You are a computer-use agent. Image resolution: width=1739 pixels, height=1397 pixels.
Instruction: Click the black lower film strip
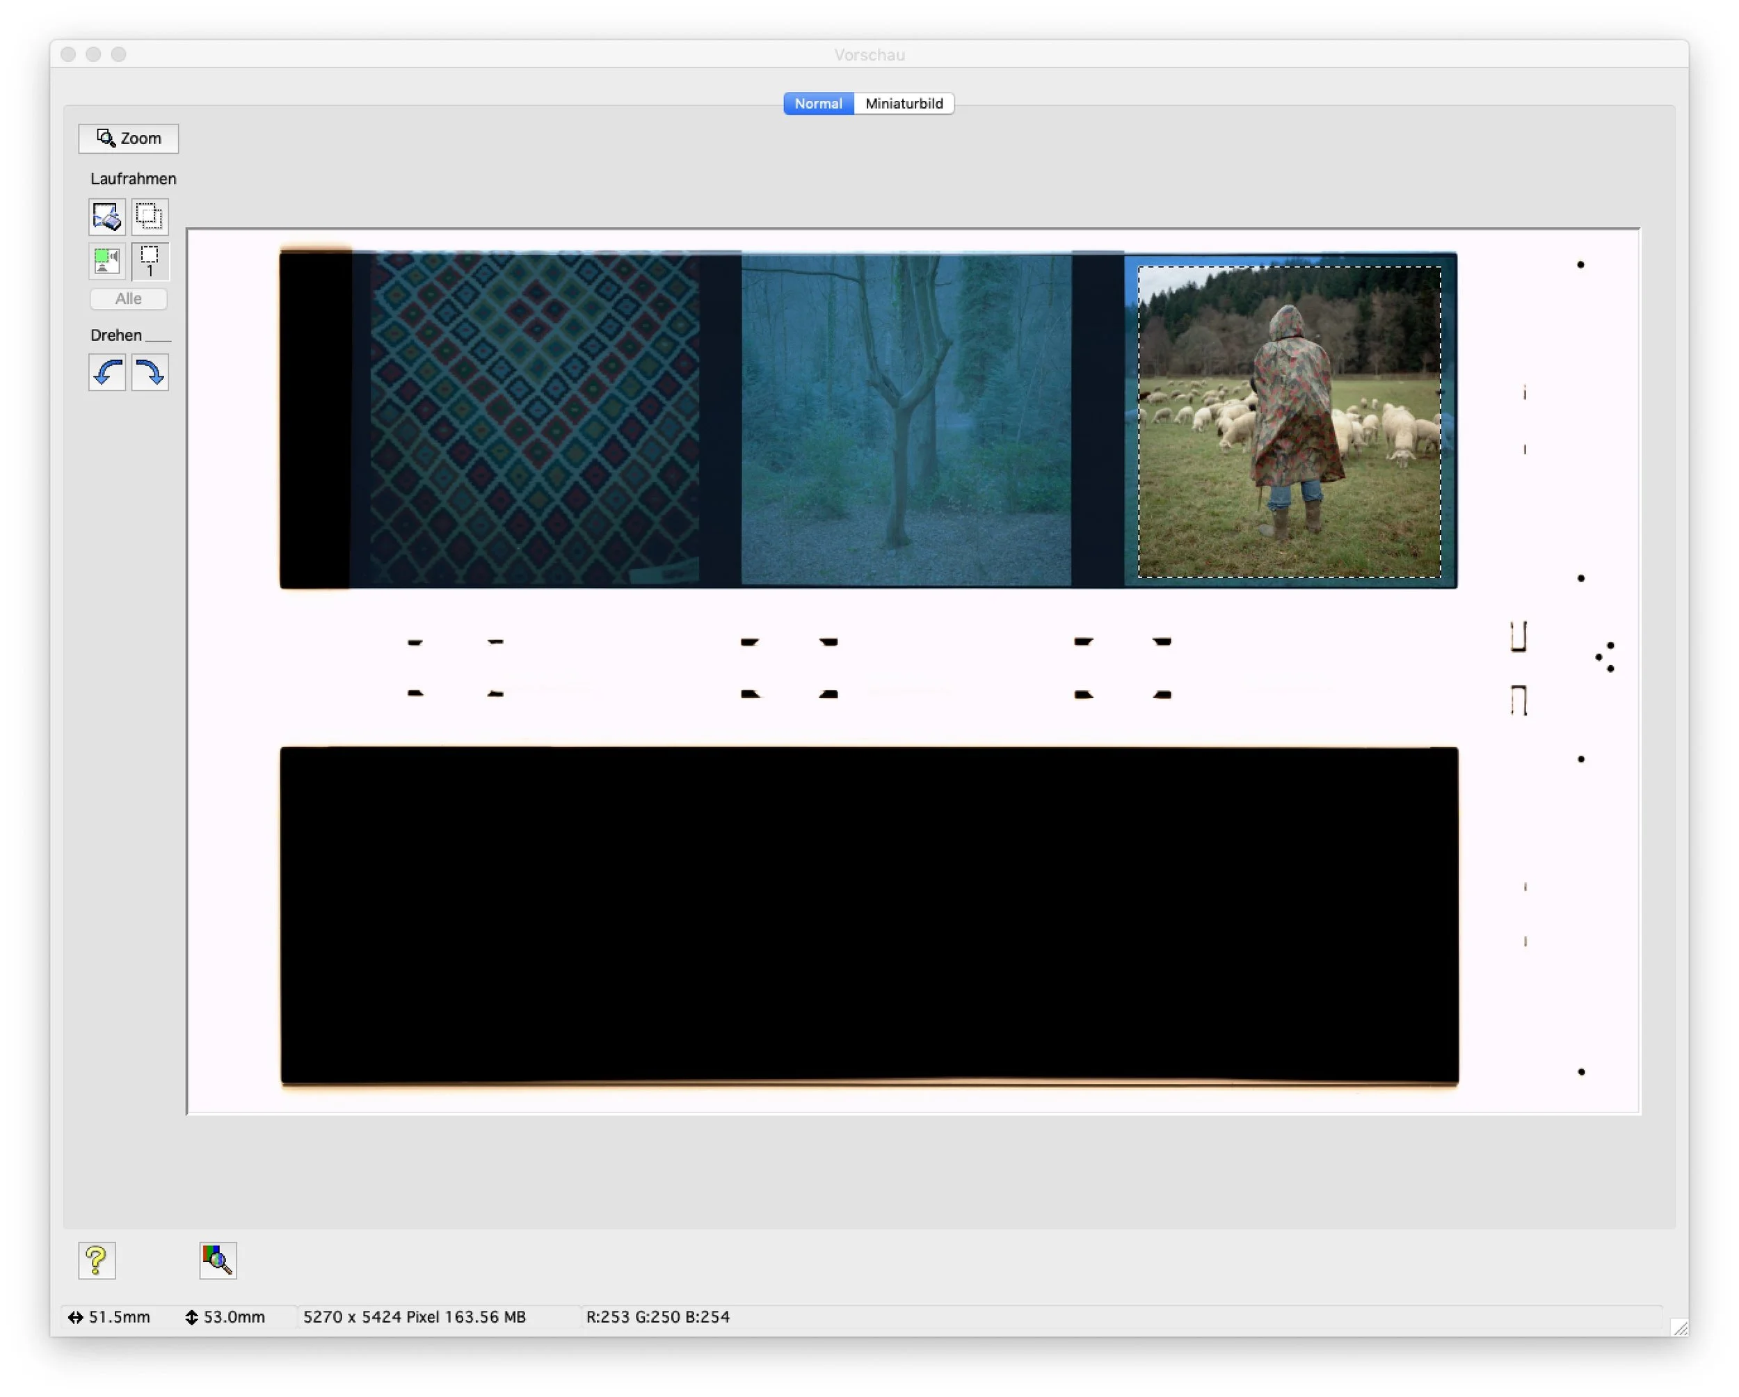click(869, 916)
